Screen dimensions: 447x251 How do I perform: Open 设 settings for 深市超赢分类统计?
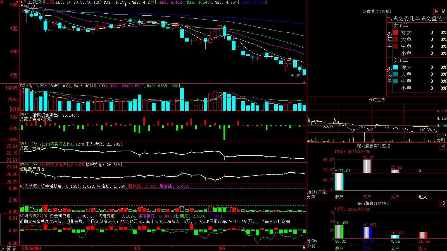tap(443, 203)
